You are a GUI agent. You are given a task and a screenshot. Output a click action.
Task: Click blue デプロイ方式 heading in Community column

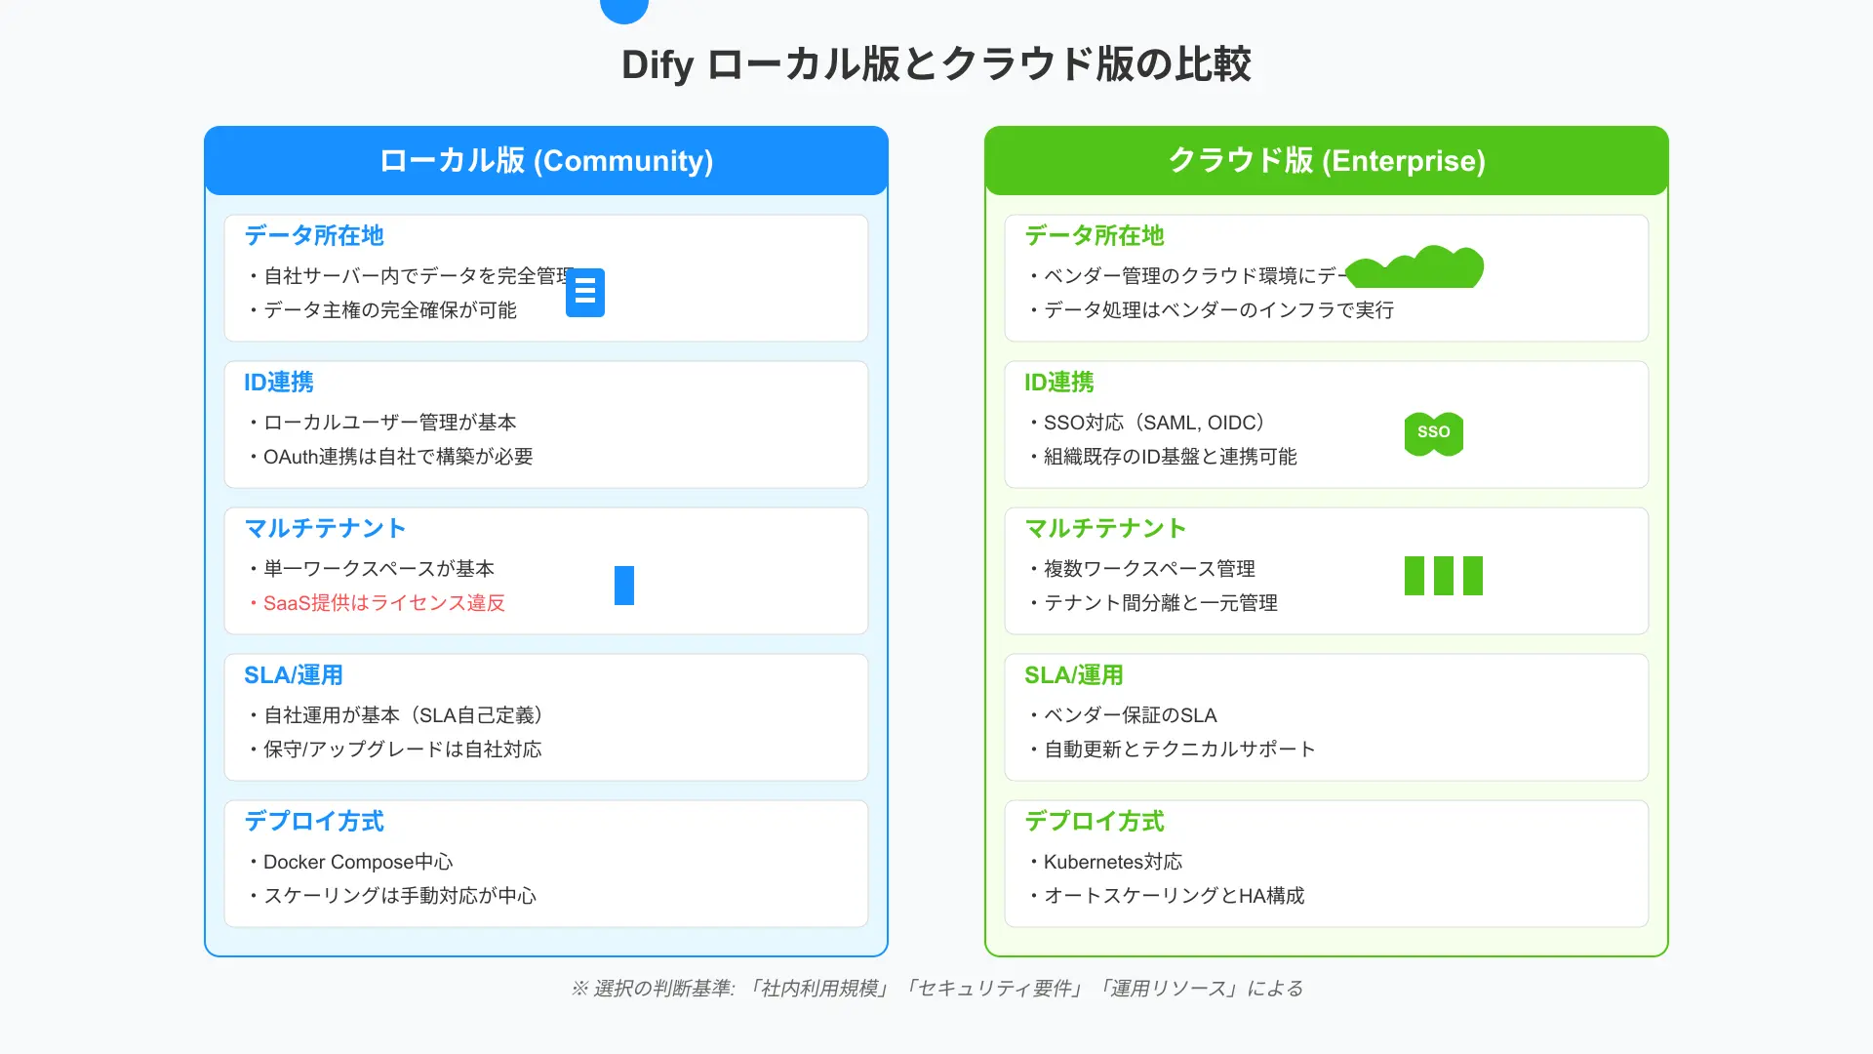coord(314,821)
